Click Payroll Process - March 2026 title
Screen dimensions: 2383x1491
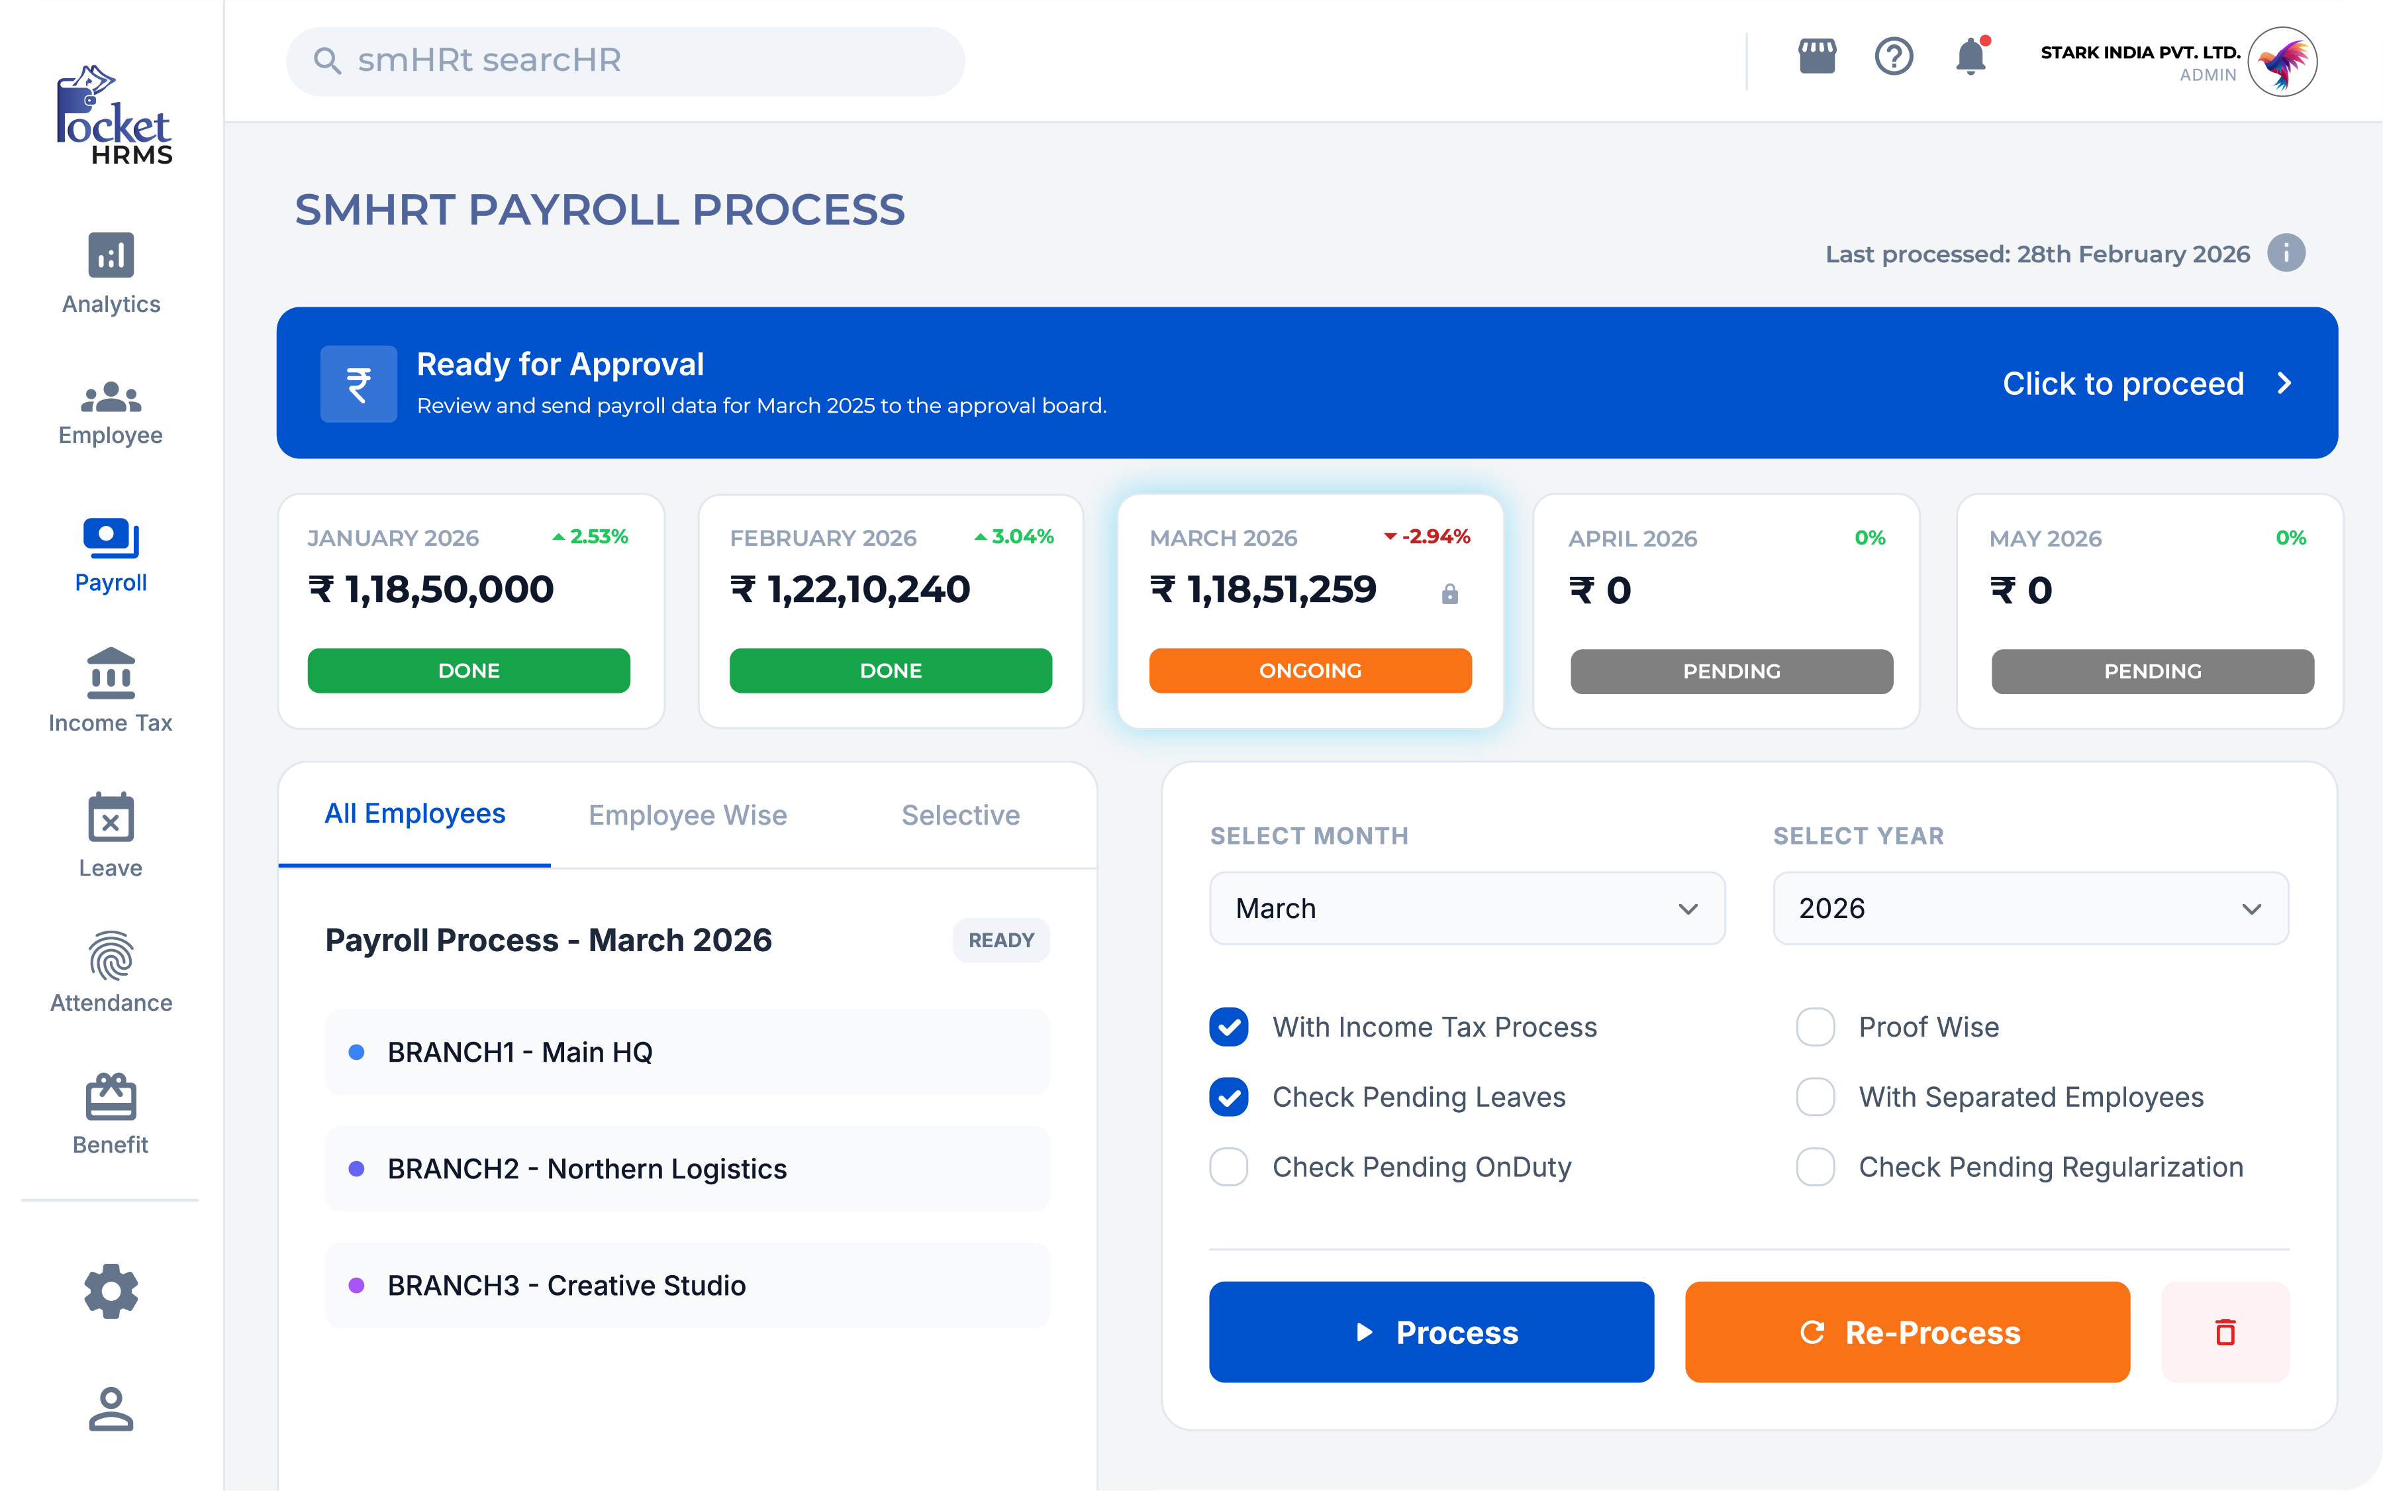(548, 940)
